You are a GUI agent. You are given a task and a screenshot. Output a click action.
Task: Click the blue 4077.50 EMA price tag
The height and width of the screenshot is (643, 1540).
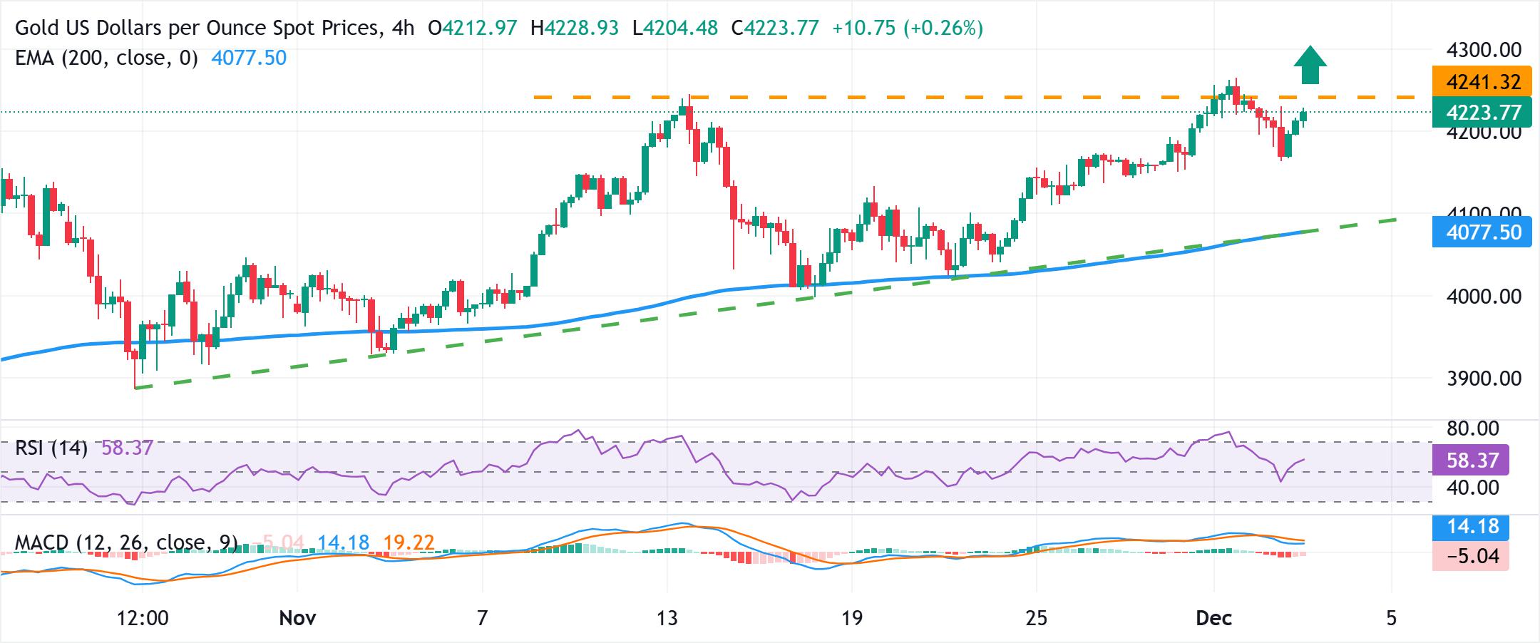point(1482,232)
